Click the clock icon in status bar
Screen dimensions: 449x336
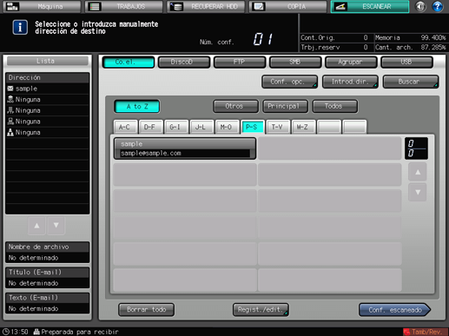click(x=6, y=332)
